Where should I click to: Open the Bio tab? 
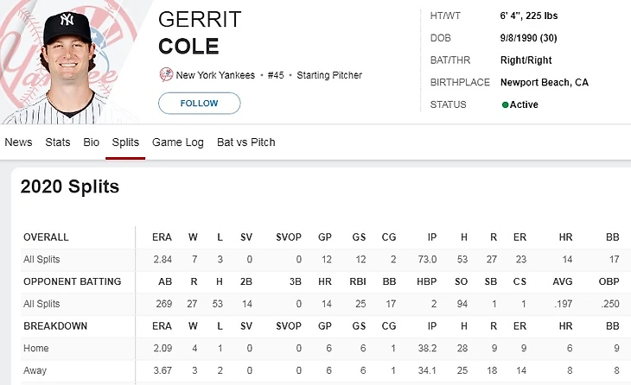click(92, 142)
